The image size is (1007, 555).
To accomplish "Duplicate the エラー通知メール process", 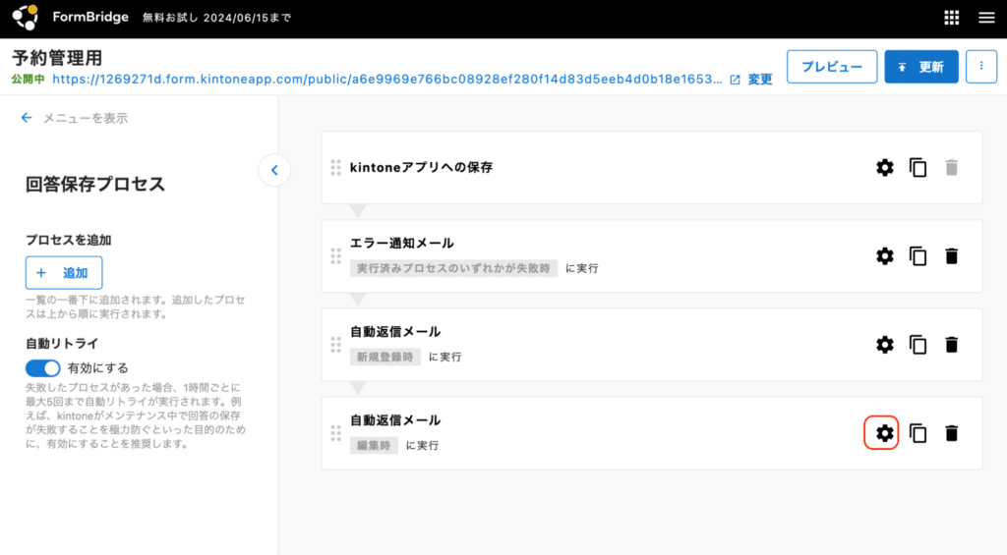I will tap(918, 256).
